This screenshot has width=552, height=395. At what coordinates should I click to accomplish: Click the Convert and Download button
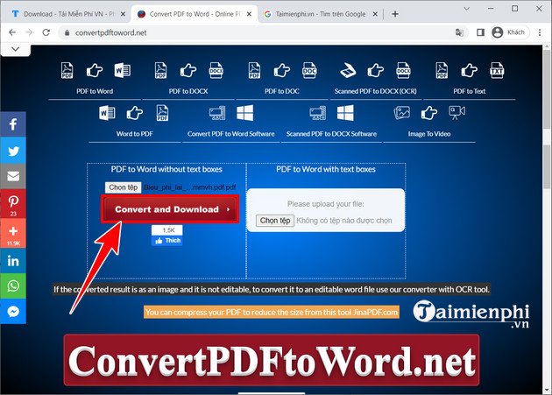pyautogui.click(x=170, y=209)
